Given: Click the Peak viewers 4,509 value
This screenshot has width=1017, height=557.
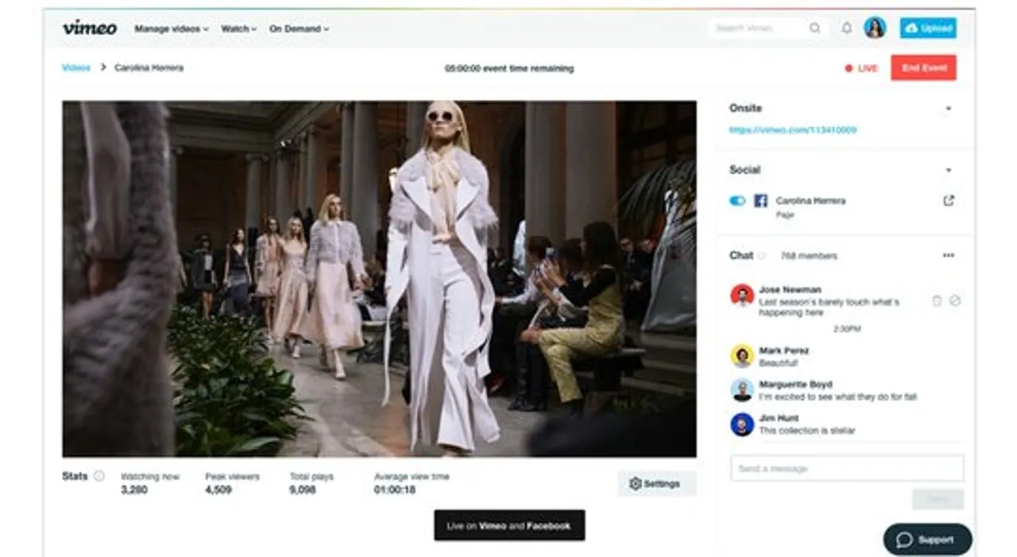Looking at the screenshot, I should pos(218,490).
